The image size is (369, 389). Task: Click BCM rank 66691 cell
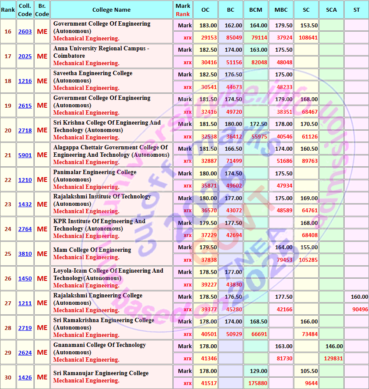[x=256, y=334]
